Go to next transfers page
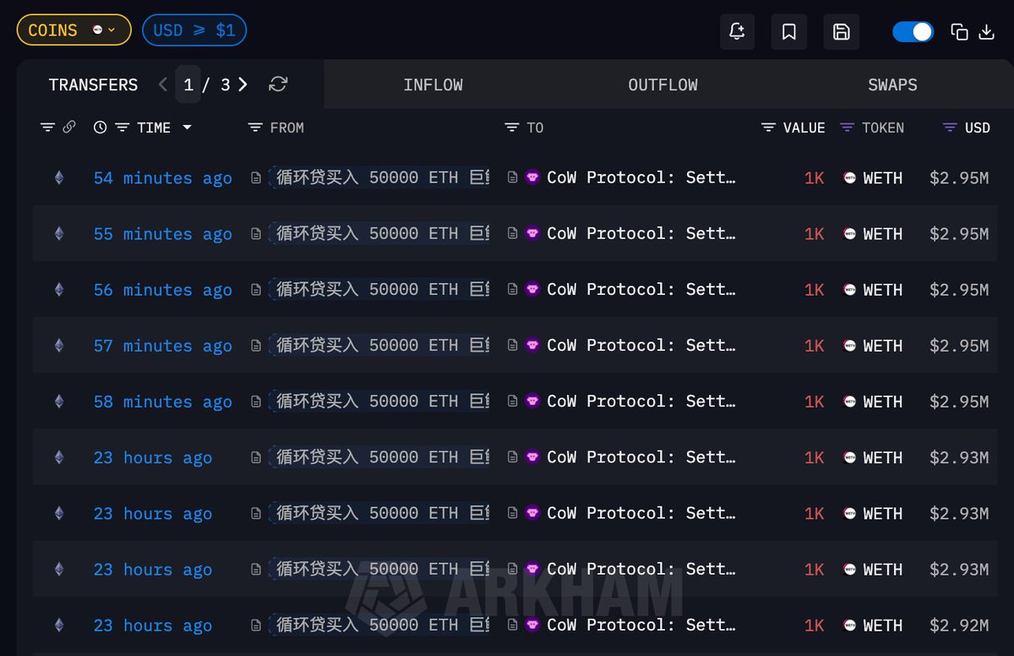The width and height of the screenshot is (1014, 656). point(243,84)
